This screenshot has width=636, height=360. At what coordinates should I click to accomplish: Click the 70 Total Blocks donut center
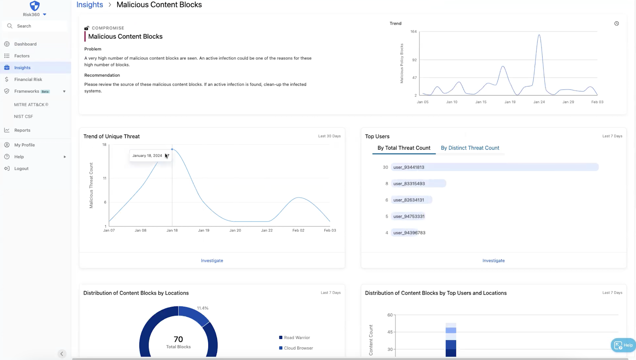pyautogui.click(x=178, y=342)
